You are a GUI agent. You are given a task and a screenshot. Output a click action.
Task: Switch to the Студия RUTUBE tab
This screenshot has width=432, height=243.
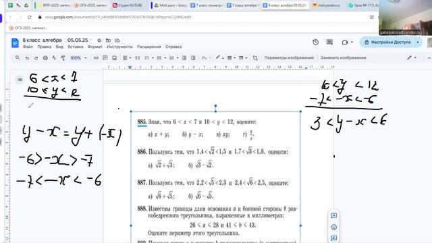point(128,5)
